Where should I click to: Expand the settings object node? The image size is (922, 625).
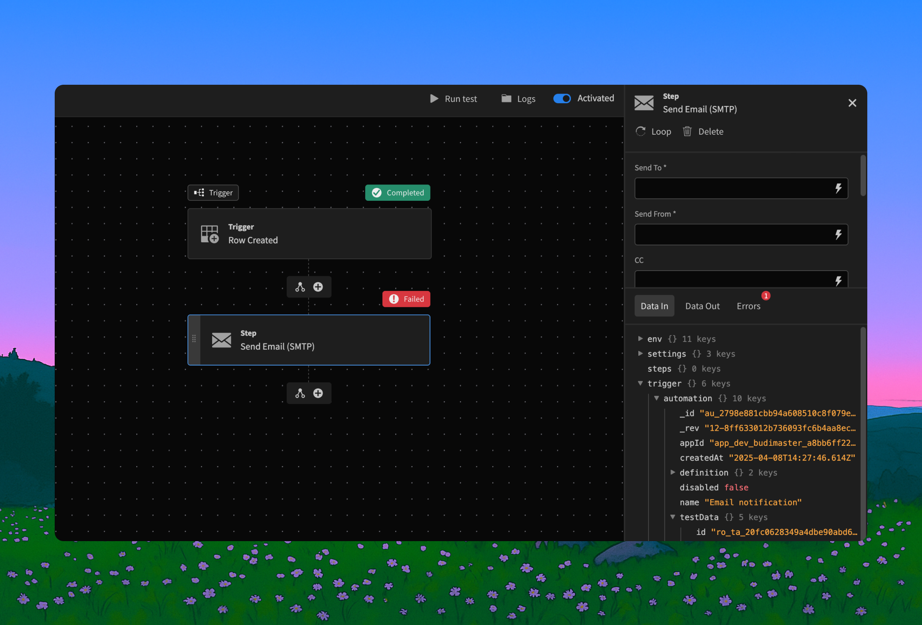click(640, 354)
